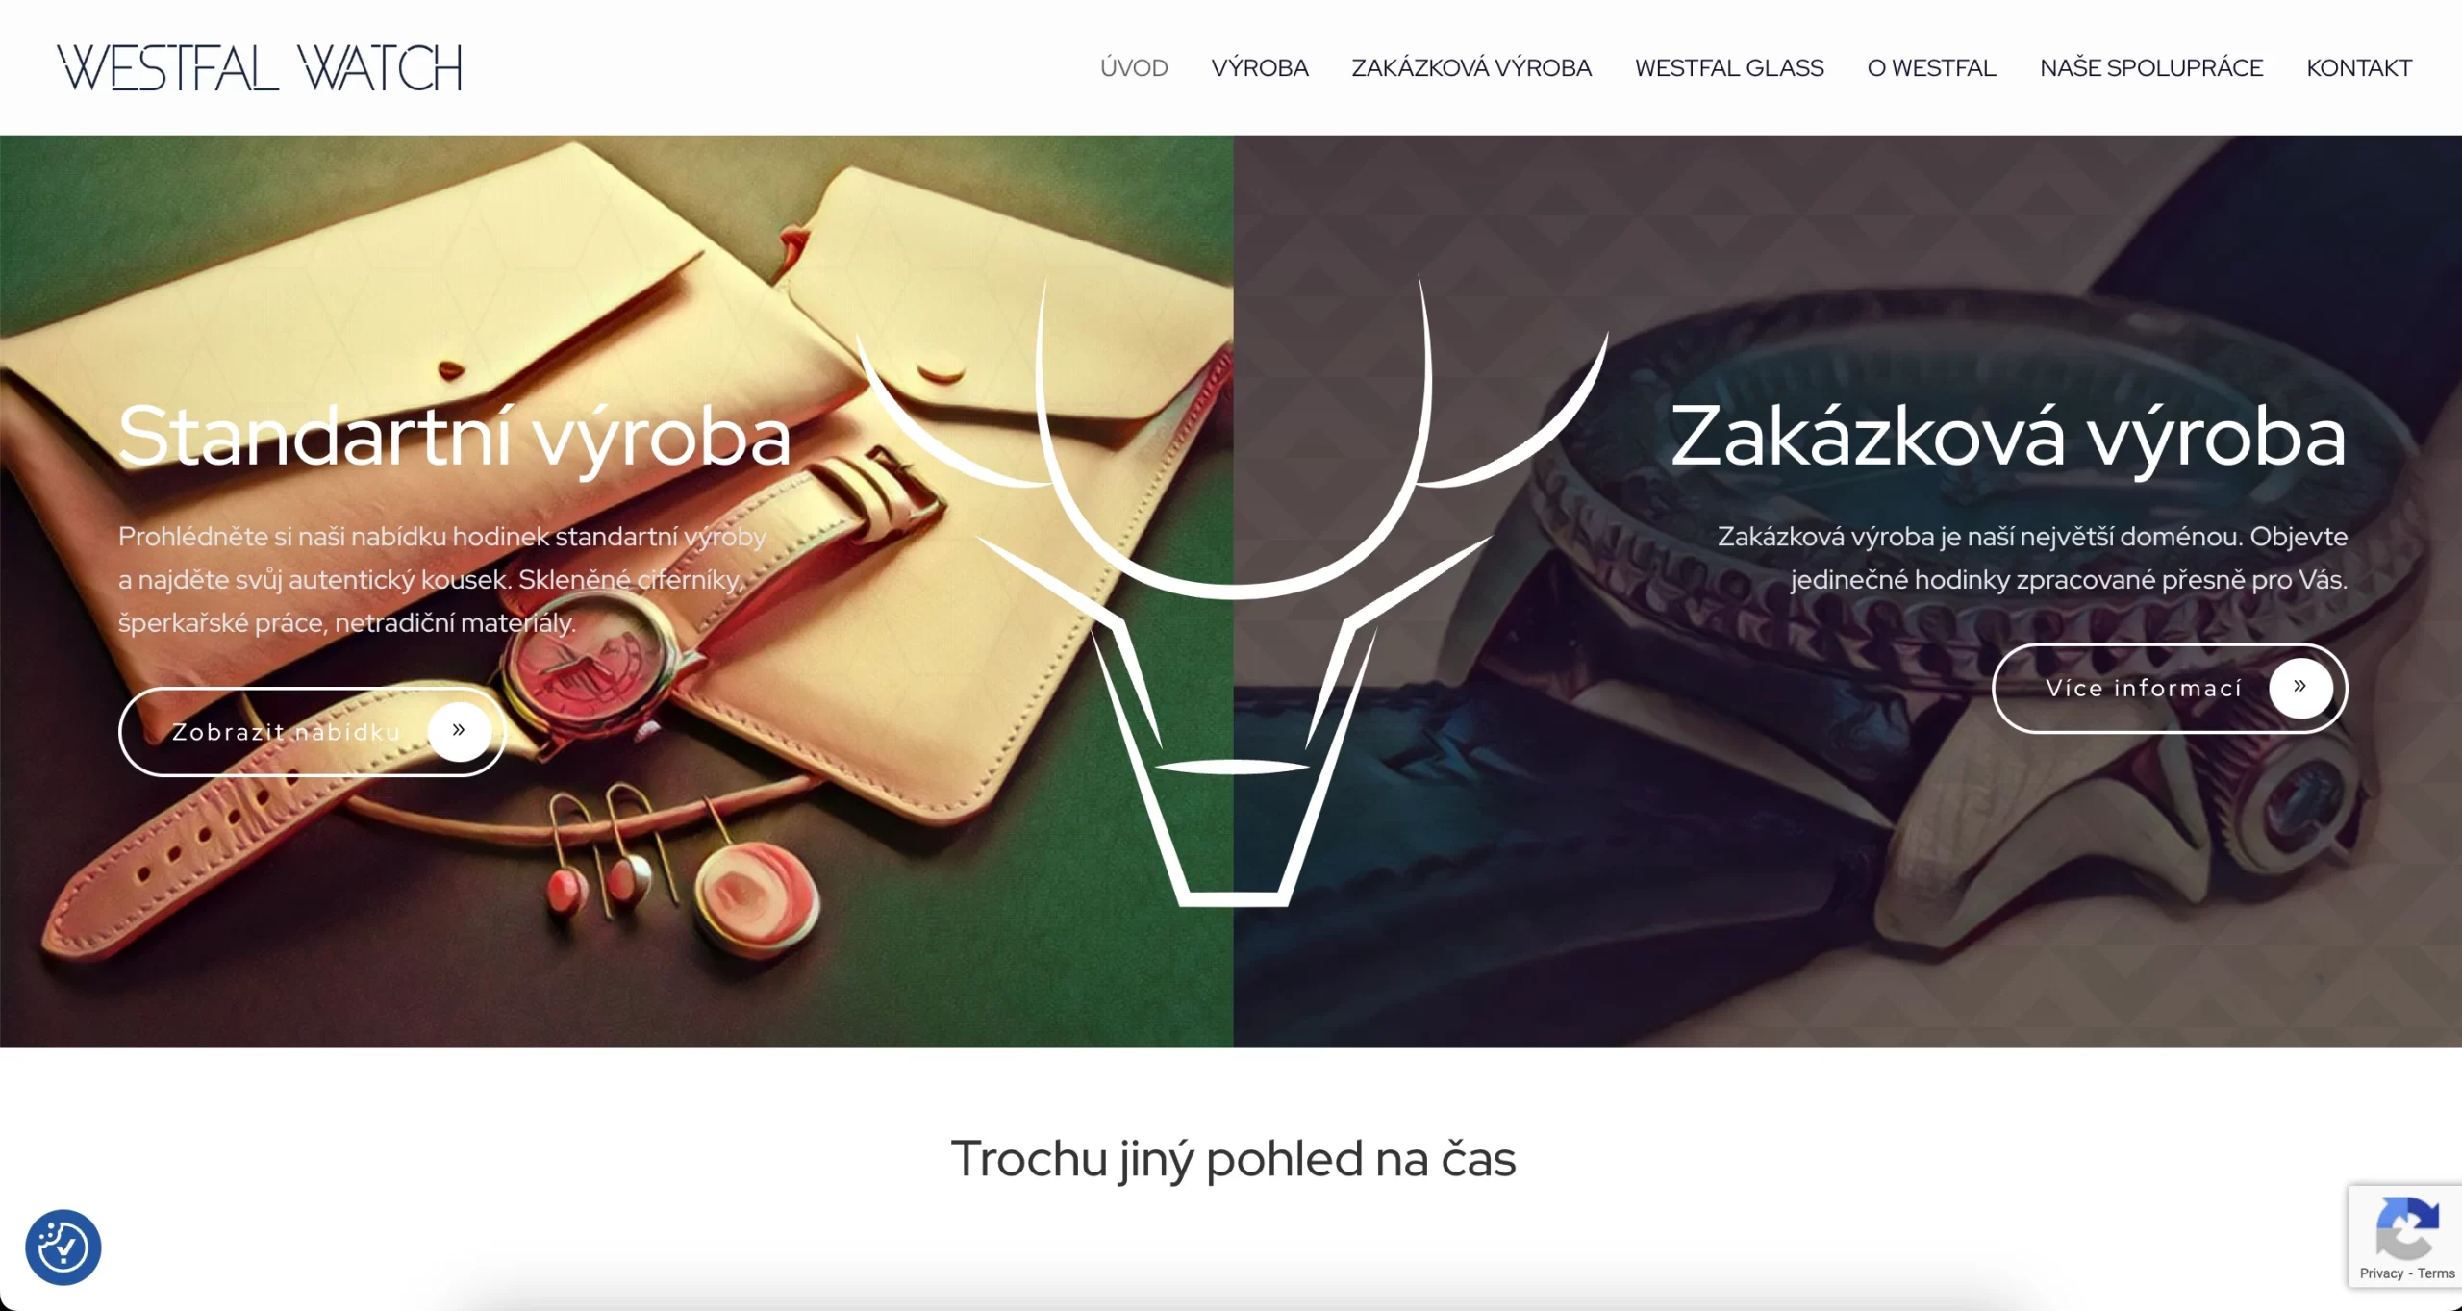The height and width of the screenshot is (1311, 2462).
Task: Open the ÚVOD menu item
Action: pyautogui.click(x=1134, y=67)
